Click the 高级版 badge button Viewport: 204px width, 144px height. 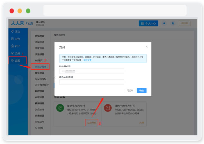[185, 23]
